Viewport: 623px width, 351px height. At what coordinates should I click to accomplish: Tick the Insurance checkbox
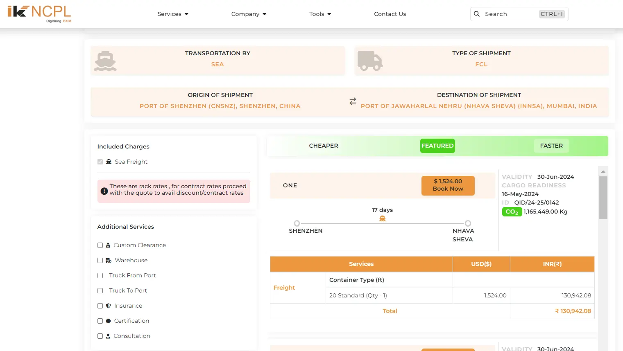pyautogui.click(x=100, y=306)
